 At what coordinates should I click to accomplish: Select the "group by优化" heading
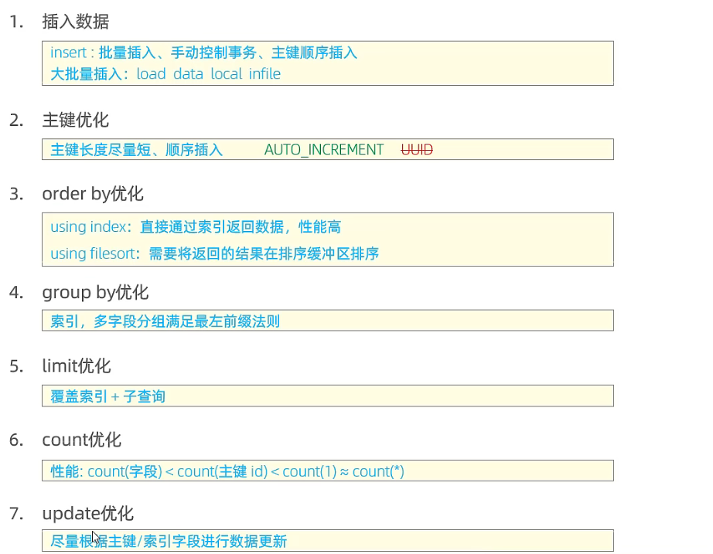95,293
